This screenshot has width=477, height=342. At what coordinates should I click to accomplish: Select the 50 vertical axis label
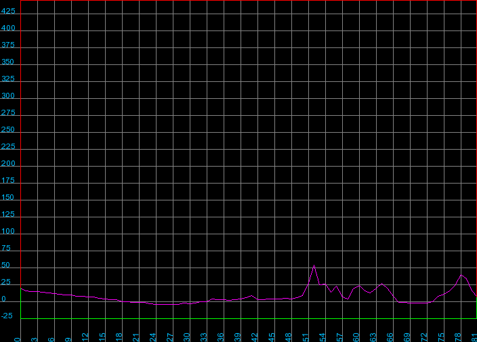click(6, 265)
